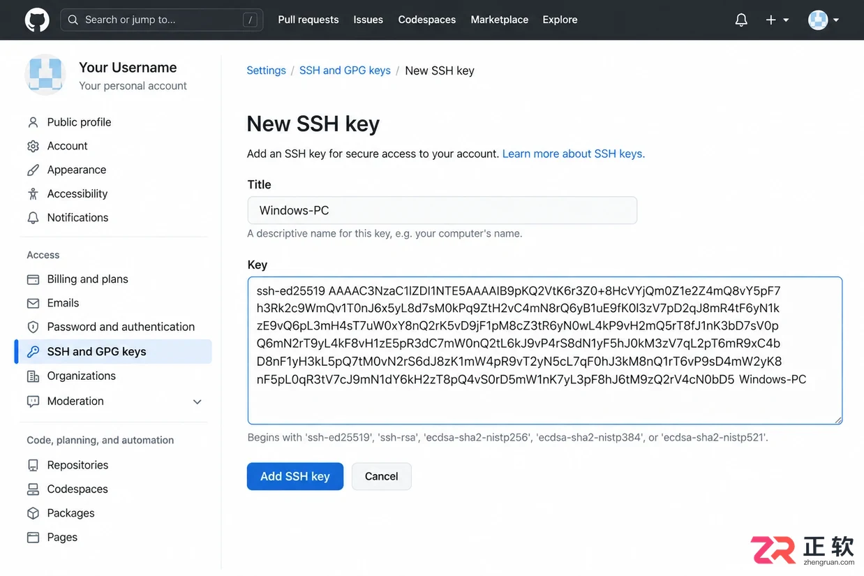864x576 pixels.
Task: Click the Add SSH key button
Action: (x=295, y=476)
